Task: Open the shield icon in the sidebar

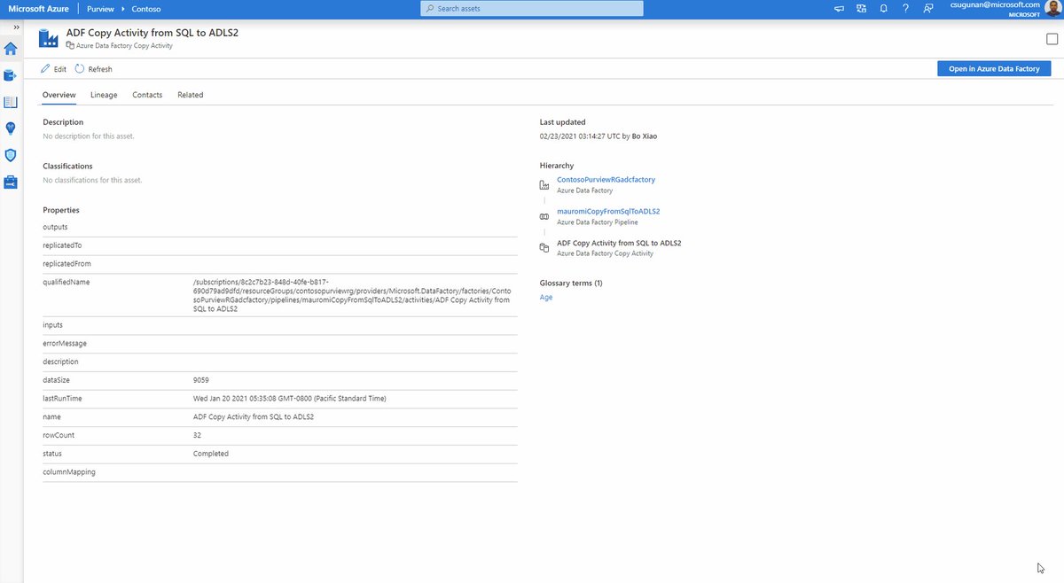Action: pos(11,155)
